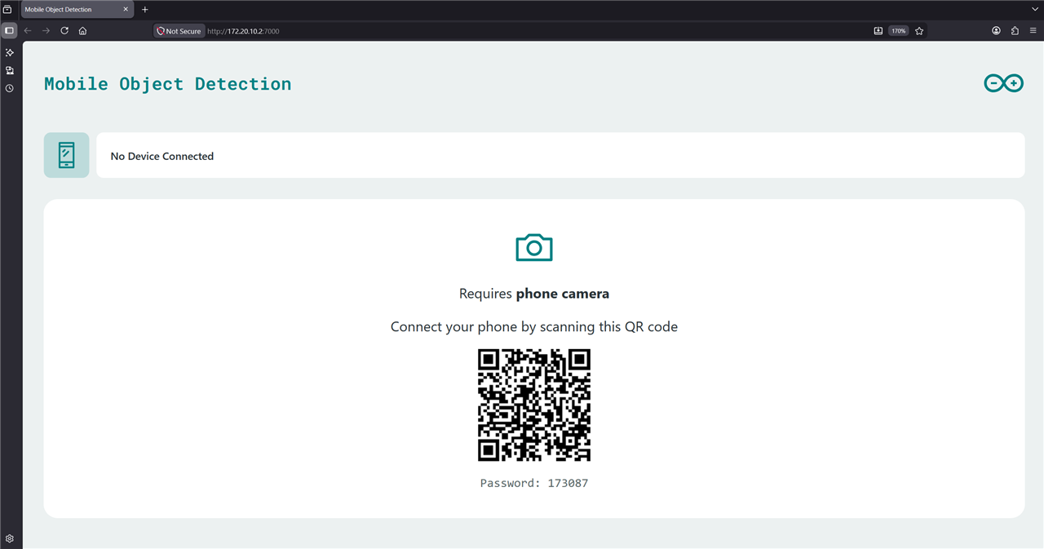The height and width of the screenshot is (549, 1044).
Task: Click the camera icon above Requires phone camera
Action: pyautogui.click(x=534, y=247)
